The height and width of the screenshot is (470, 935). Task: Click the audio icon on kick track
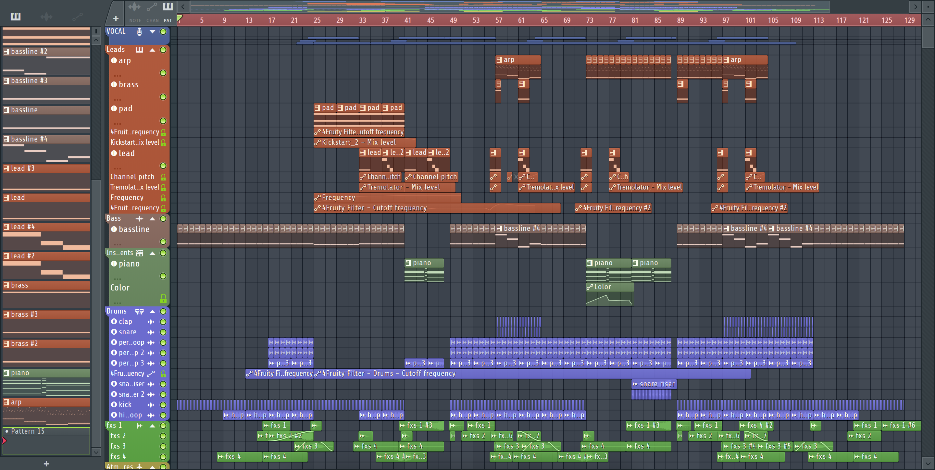pyautogui.click(x=151, y=405)
